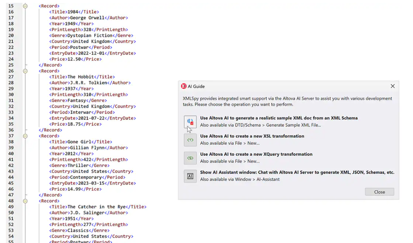Click the Price line '18.75'
The height and width of the screenshot is (243, 413).
[x=75, y=124]
